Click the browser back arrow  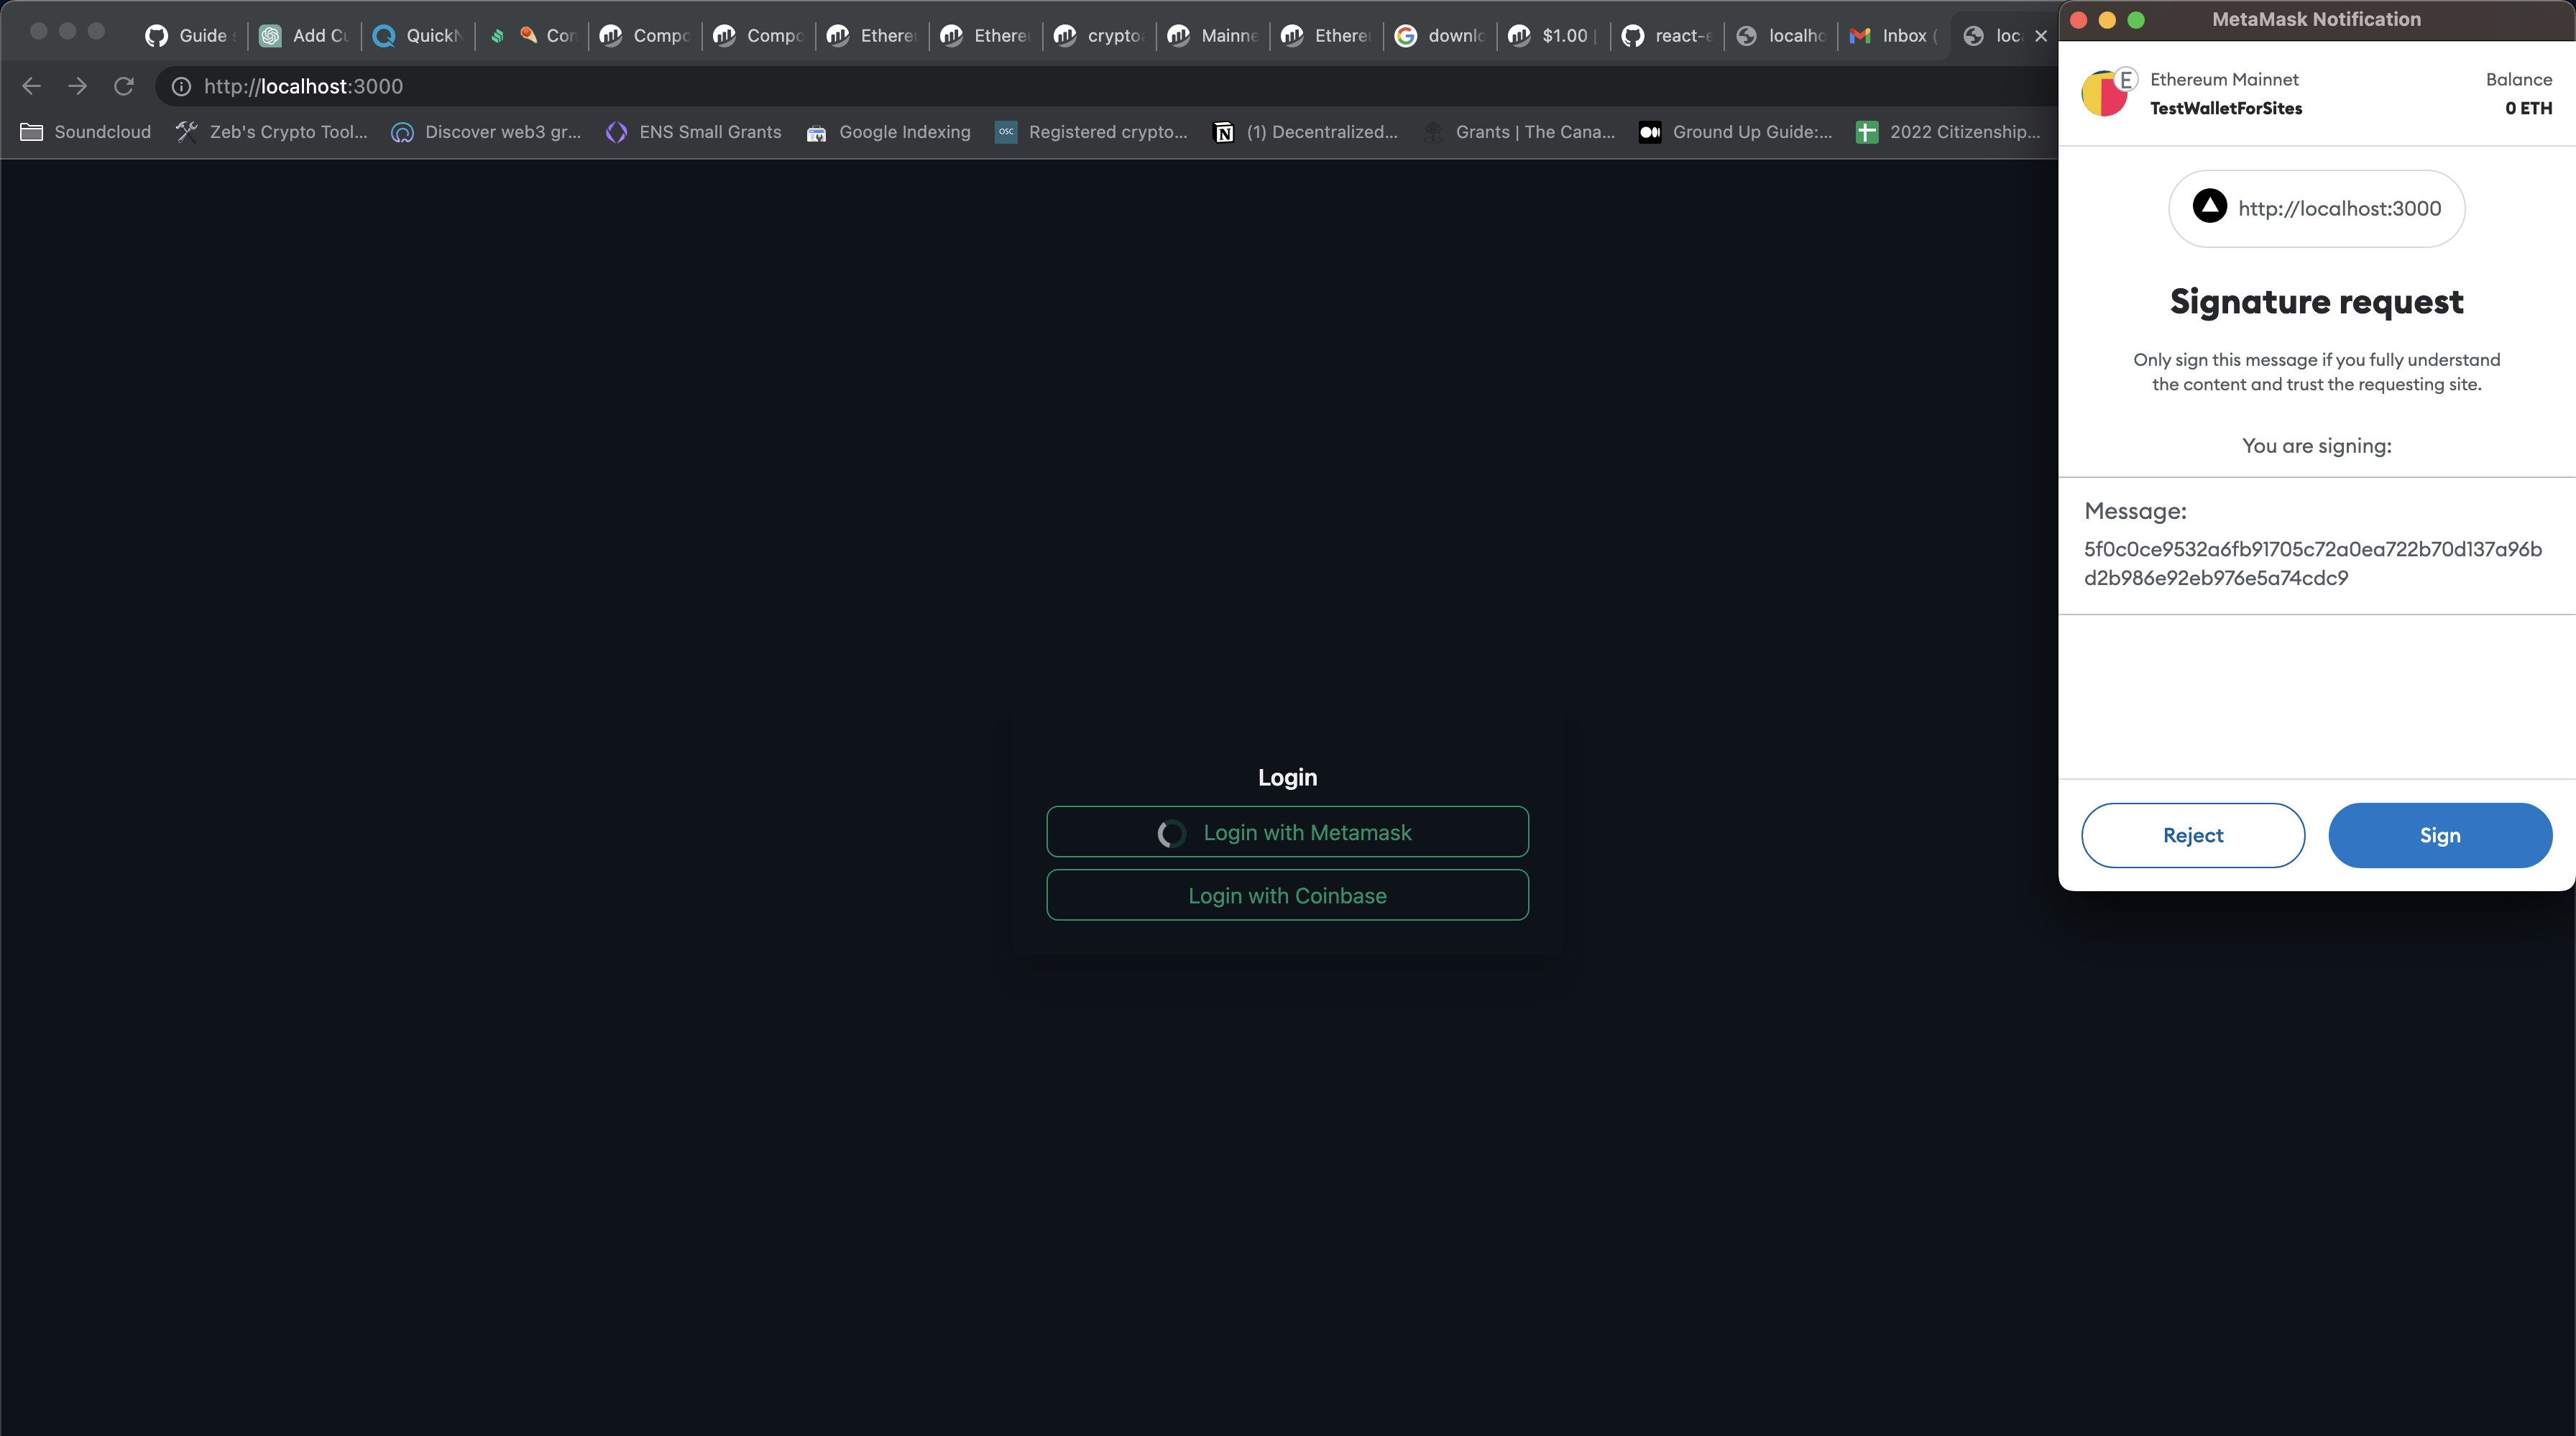[x=31, y=86]
